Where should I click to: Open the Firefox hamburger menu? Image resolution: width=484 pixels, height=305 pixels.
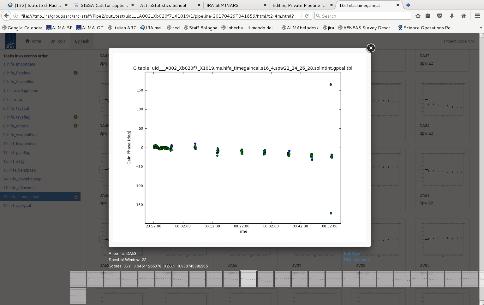(477, 16)
